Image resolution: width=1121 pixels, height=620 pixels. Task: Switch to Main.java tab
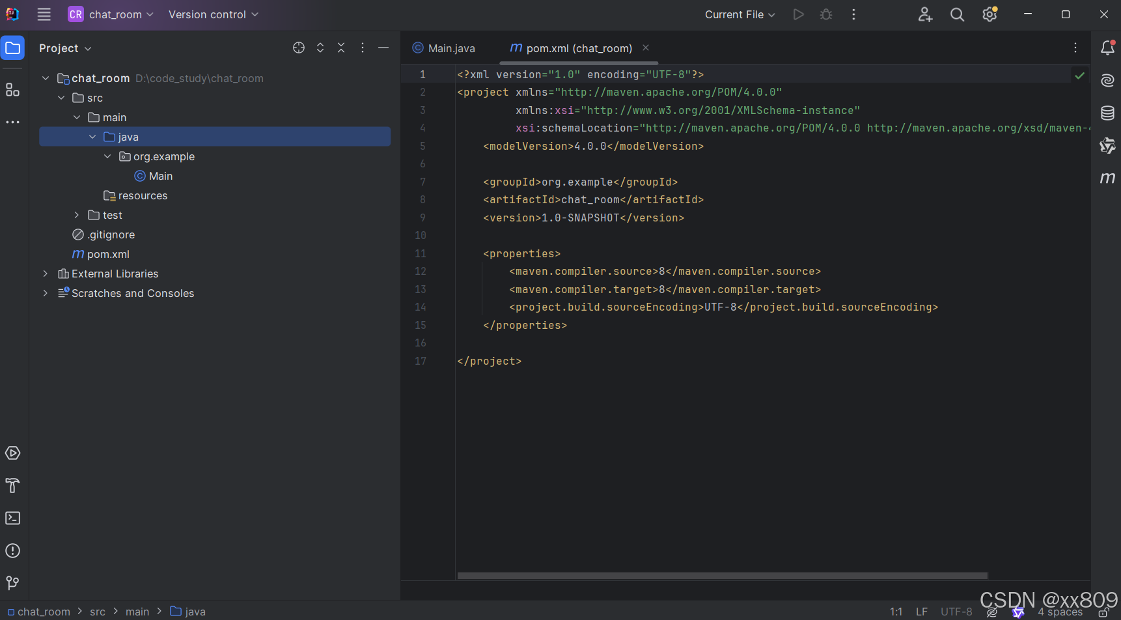coord(444,48)
